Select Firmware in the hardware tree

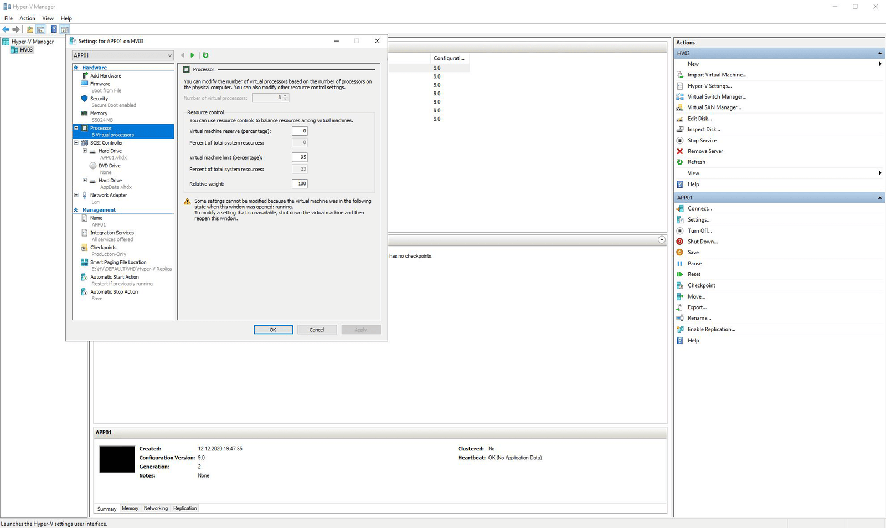click(100, 84)
